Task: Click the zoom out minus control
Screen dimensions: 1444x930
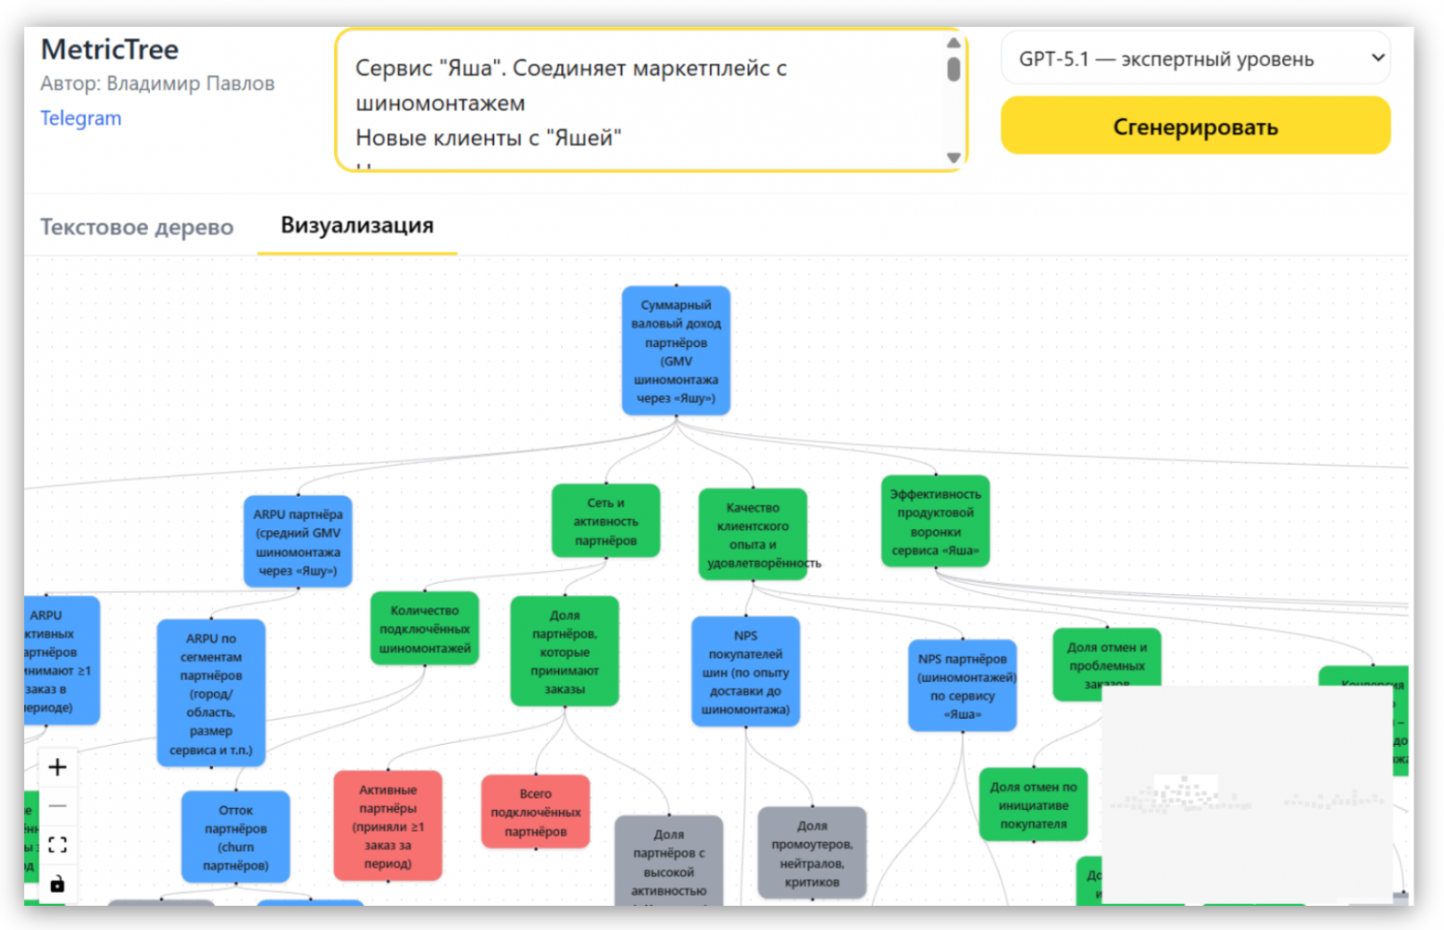Action: [x=57, y=806]
